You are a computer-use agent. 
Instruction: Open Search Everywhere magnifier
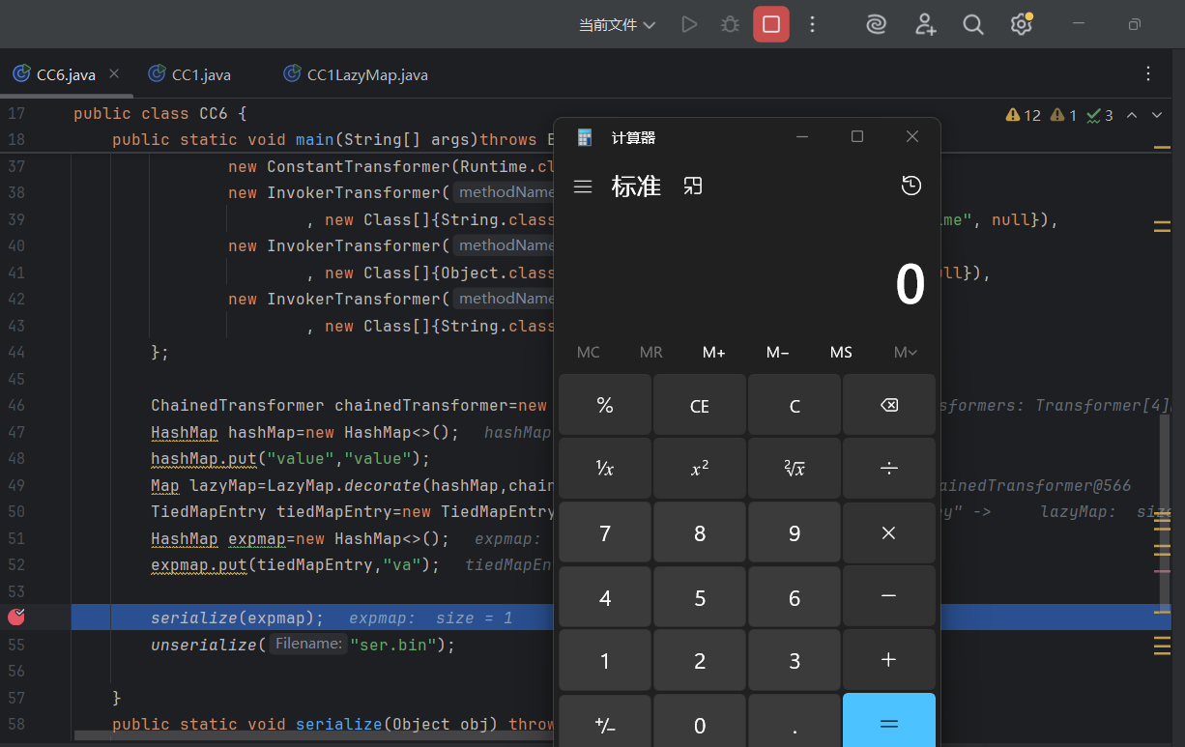coord(973,24)
